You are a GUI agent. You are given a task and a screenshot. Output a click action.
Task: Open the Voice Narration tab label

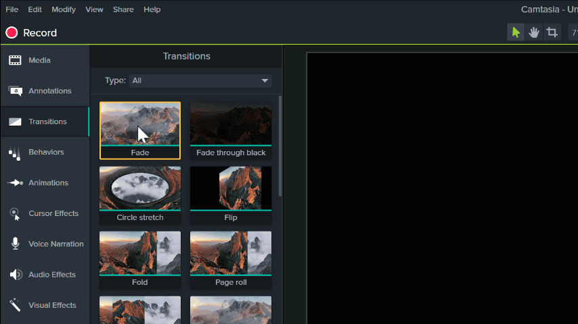(x=56, y=244)
